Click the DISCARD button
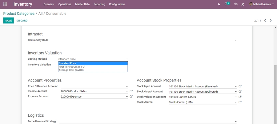The image size is (277, 124). click(x=22, y=21)
